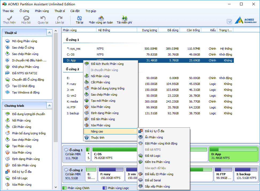
Task: Click the Phân vùng Chính green legend swatch
Action: [x=64, y=188]
